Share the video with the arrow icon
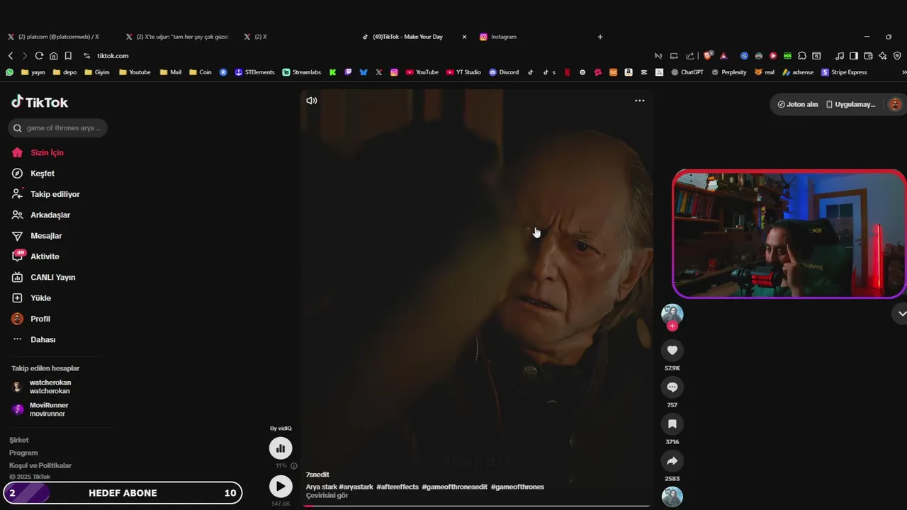907x510 pixels. [672, 460]
